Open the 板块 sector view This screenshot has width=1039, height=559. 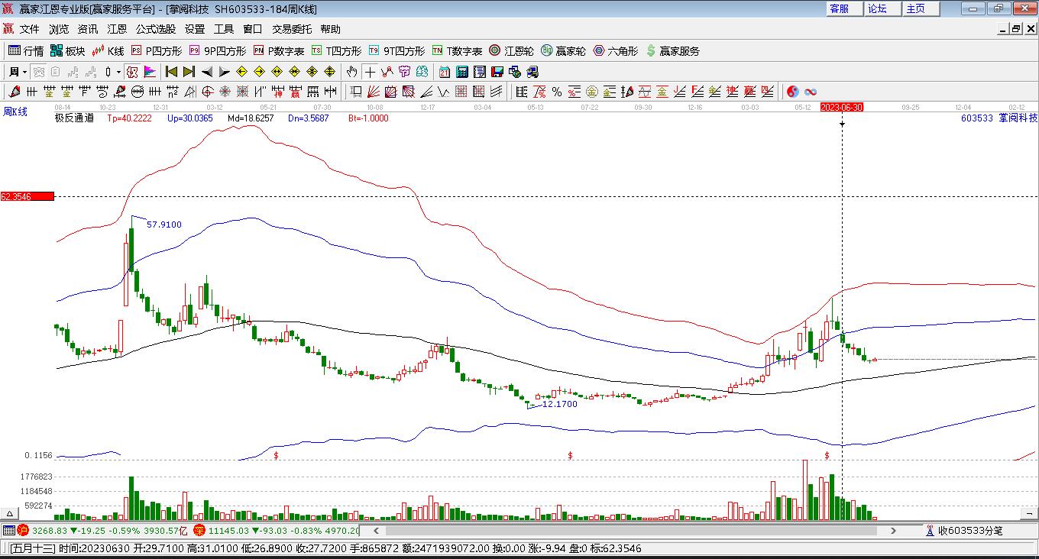(67, 51)
